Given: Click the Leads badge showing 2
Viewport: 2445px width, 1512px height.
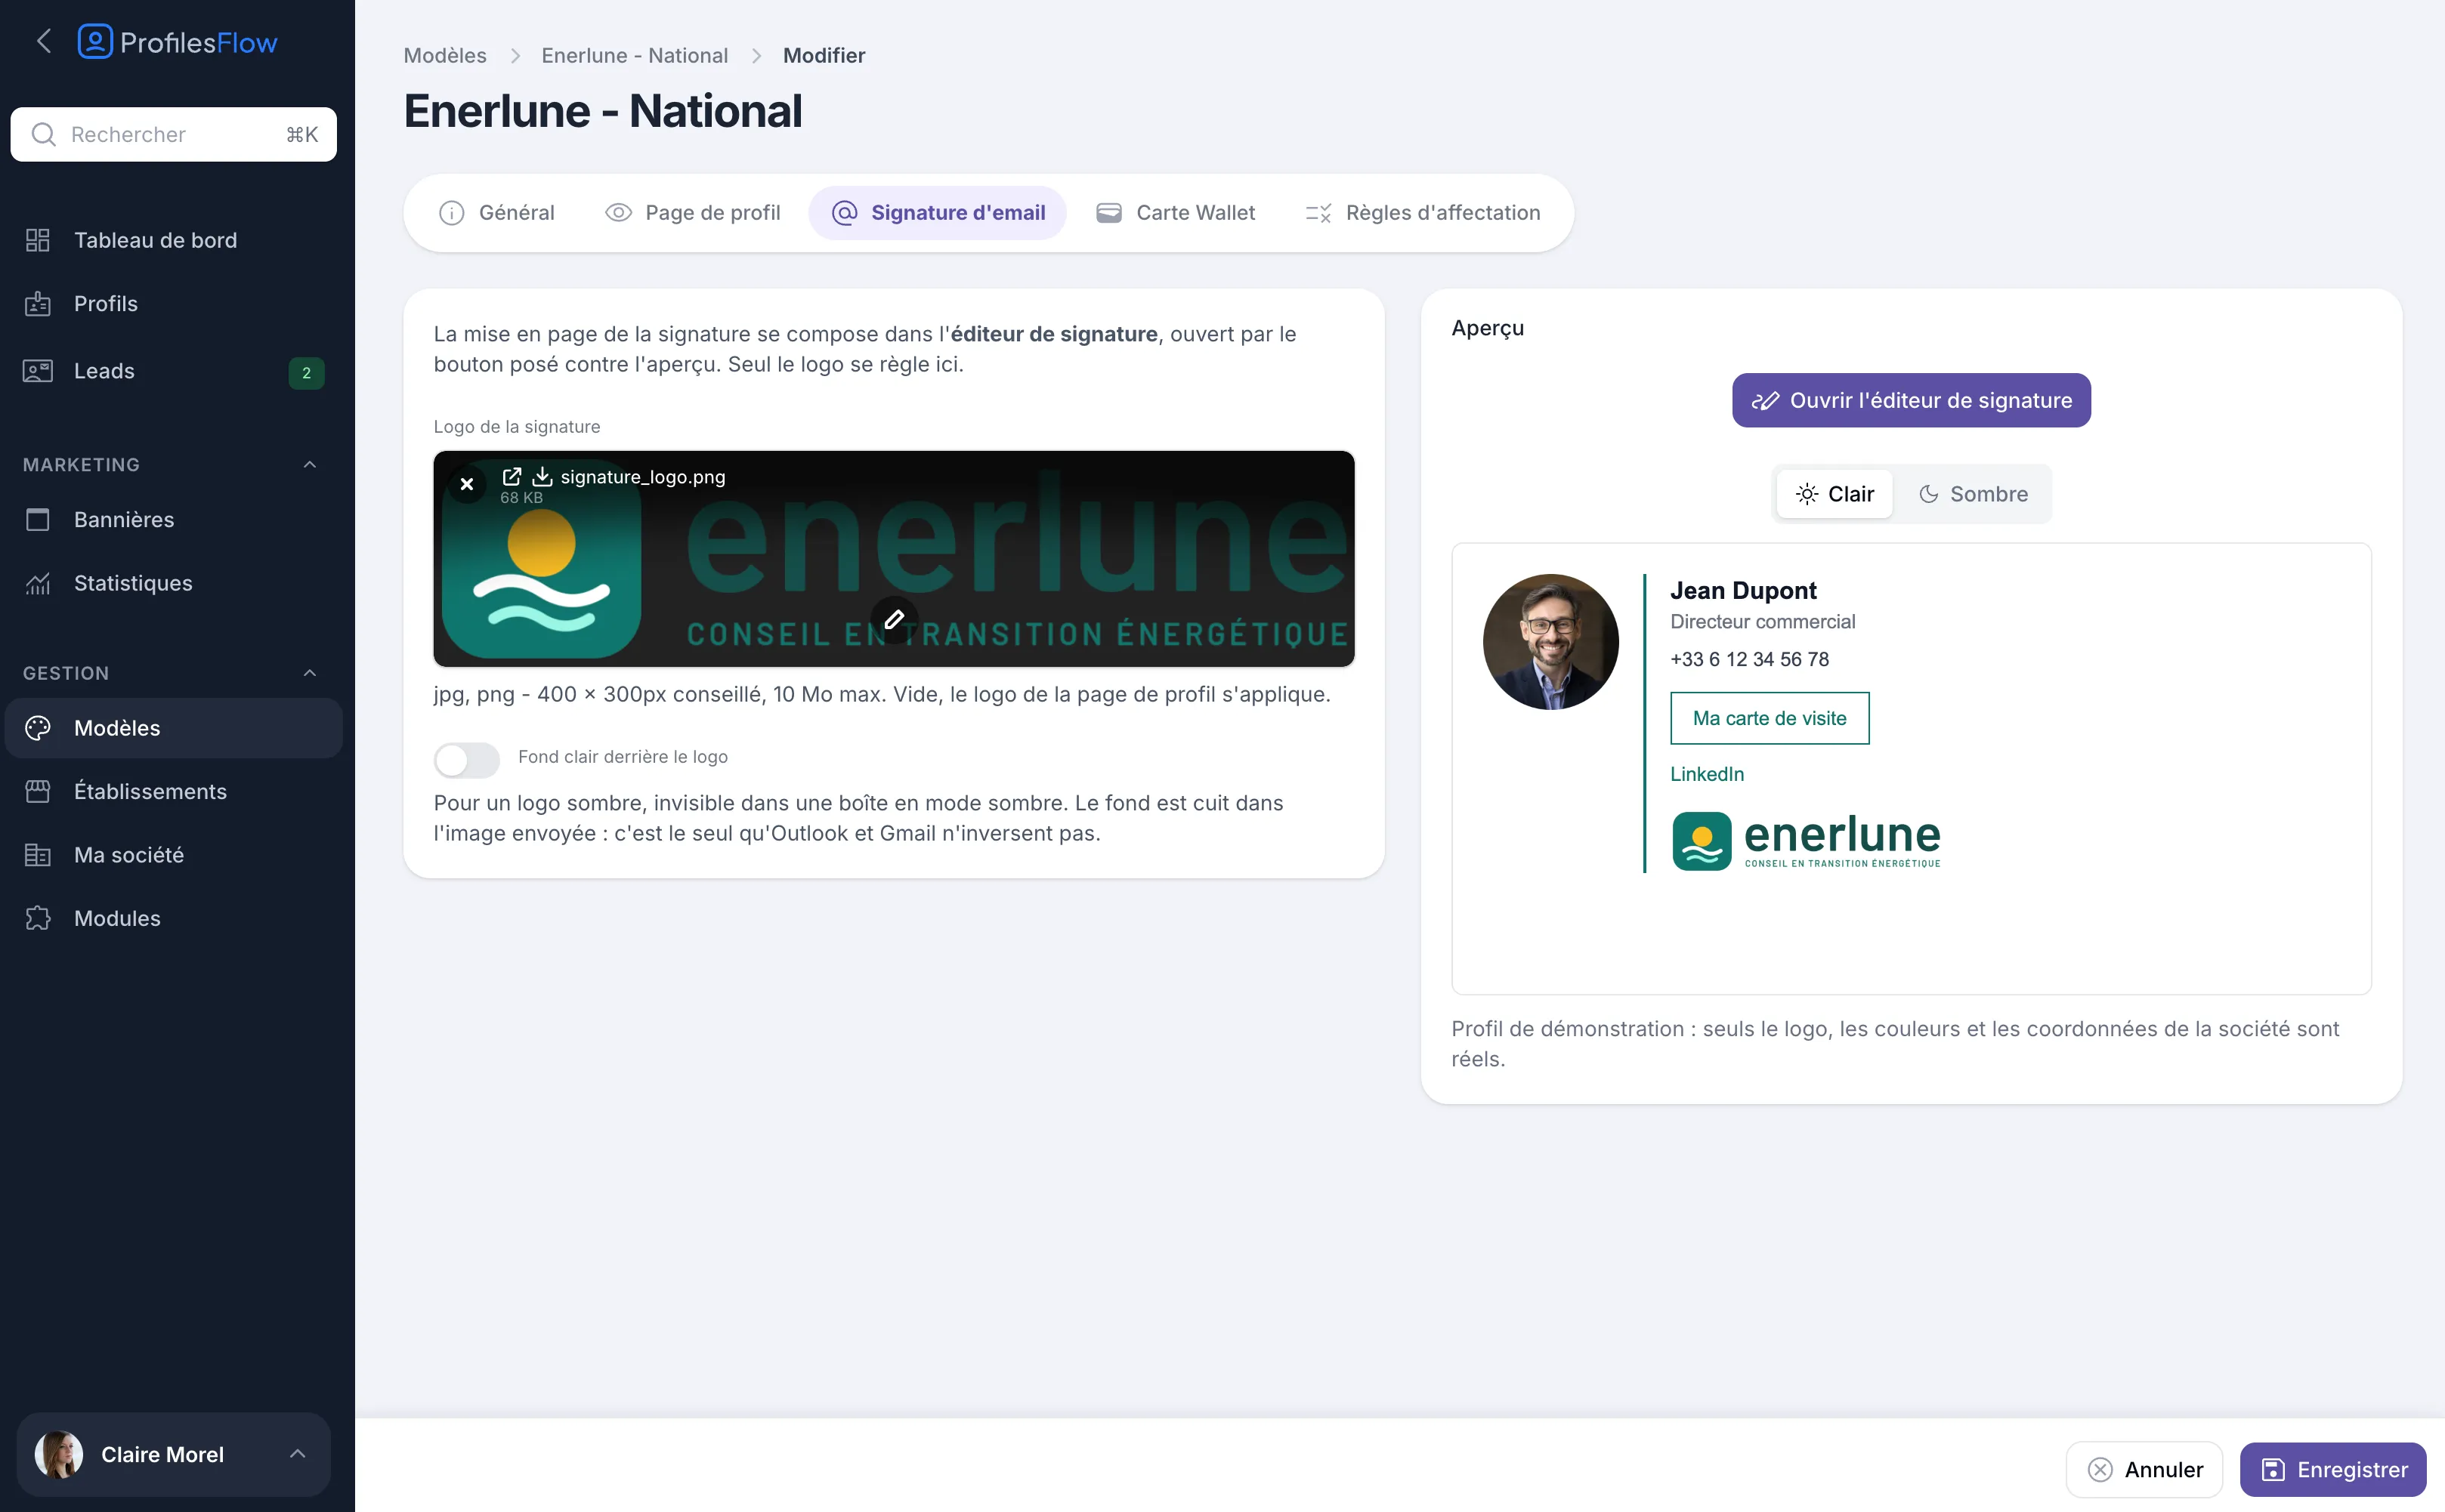Looking at the screenshot, I should (306, 373).
